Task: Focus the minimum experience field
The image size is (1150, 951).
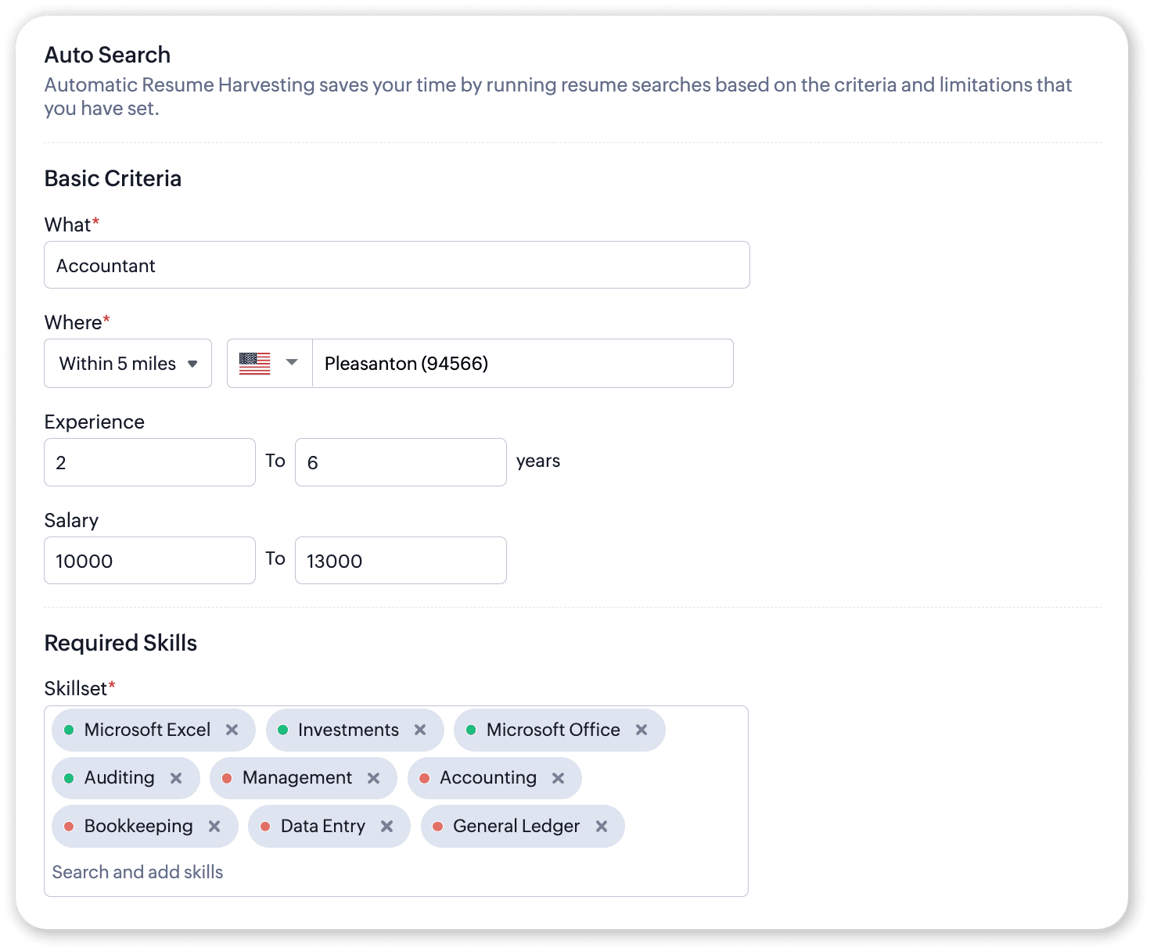Action: coord(149,462)
